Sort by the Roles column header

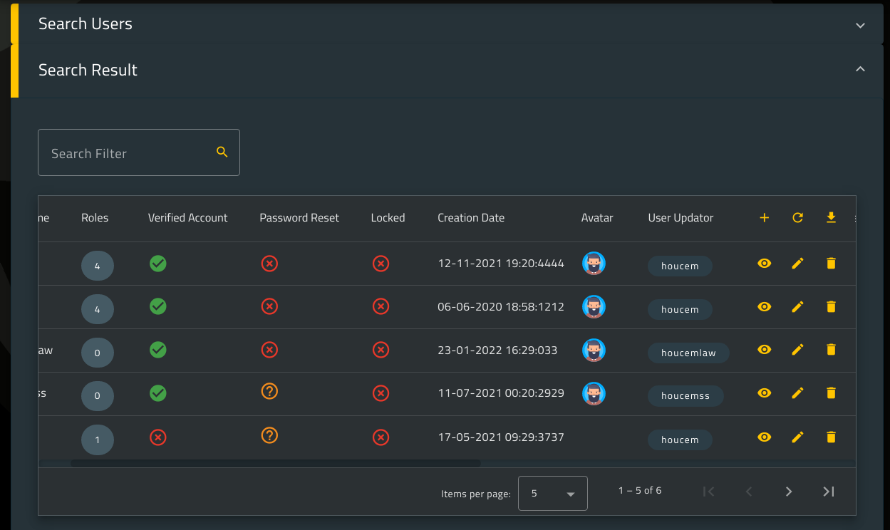point(95,218)
